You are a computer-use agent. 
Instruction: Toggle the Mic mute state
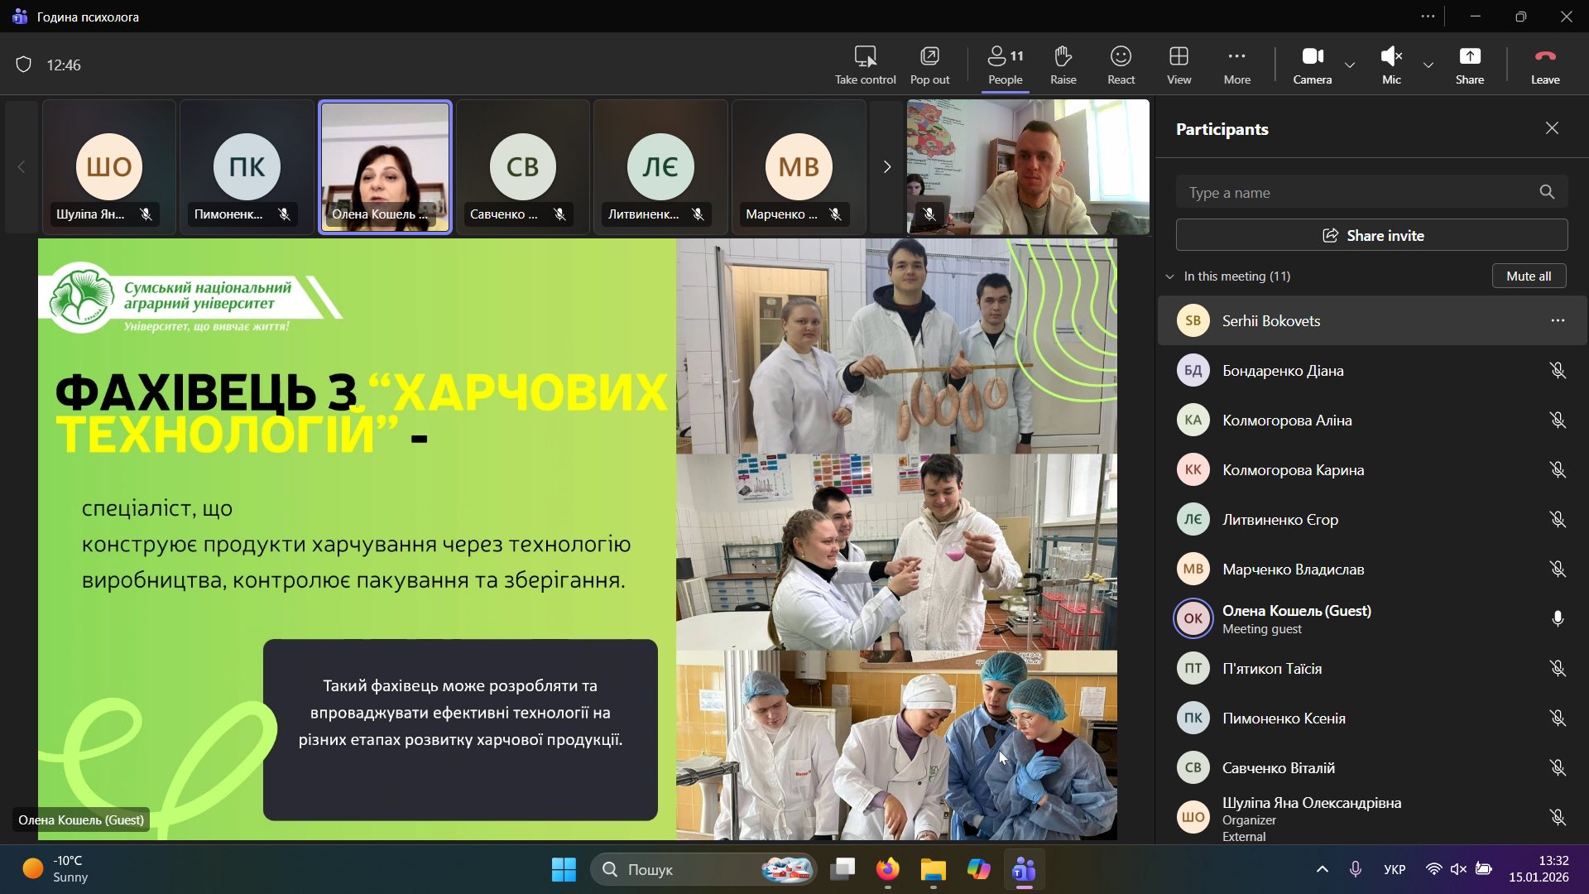(1391, 56)
